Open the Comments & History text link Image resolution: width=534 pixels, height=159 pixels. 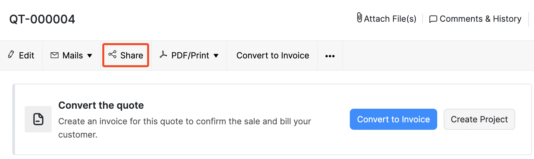coord(480,19)
